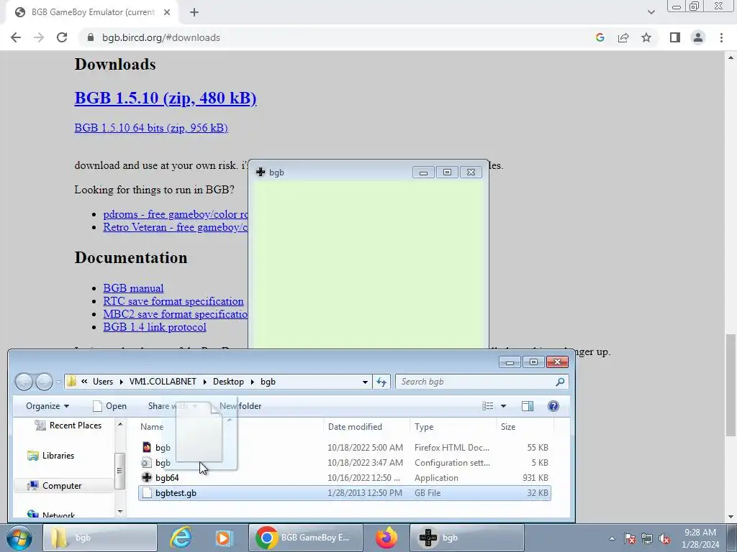Launch Firefox from taskbar

386,538
